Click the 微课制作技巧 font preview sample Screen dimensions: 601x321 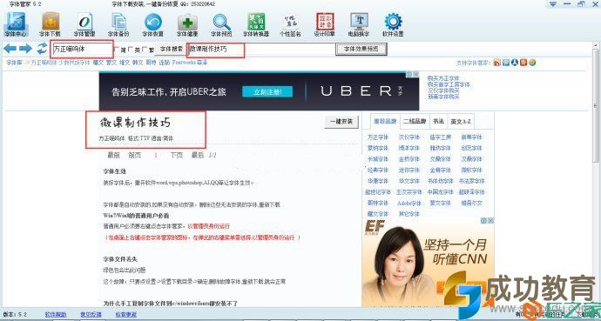pos(135,123)
